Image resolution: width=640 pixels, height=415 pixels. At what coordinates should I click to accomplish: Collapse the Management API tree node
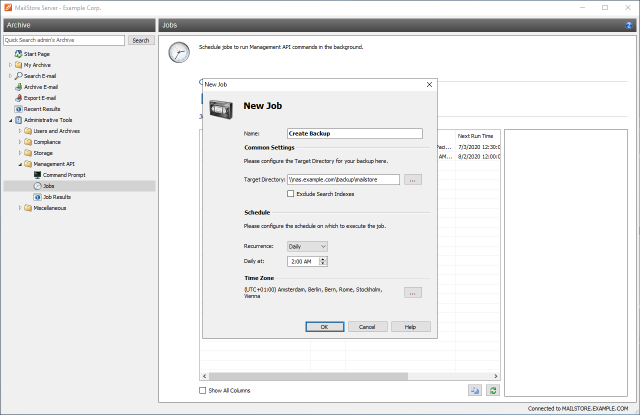click(20, 164)
